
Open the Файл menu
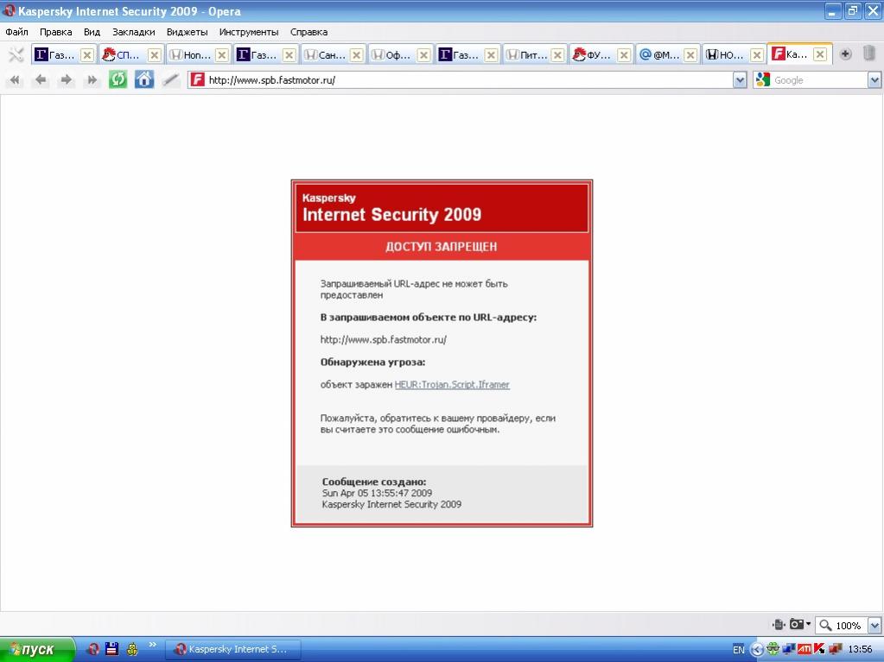click(x=17, y=32)
